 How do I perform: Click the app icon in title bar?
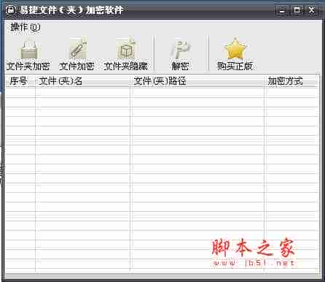tap(11, 10)
